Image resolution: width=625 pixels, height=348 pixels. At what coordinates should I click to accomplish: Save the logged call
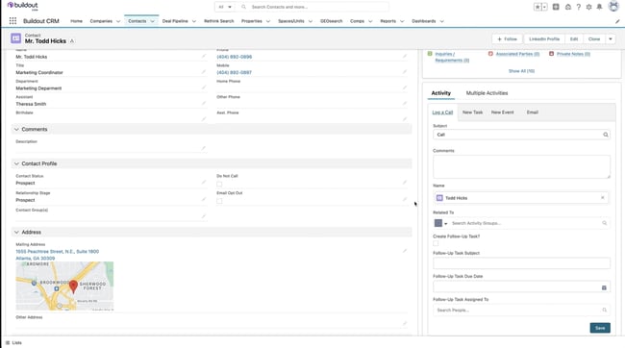point(600,328)
